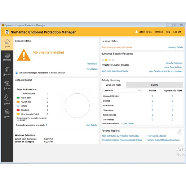Click computers needing a restart count
Viewport: 186px width, 186px height.
click(x=46, y=125)
